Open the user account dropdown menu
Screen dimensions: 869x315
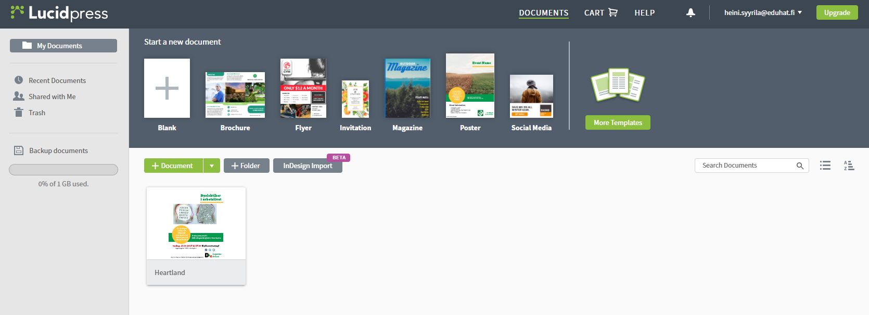[762, 13]
